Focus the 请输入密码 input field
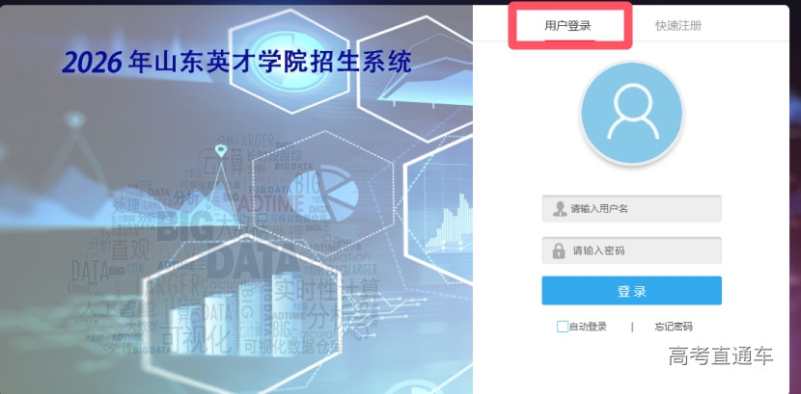 pyautogui.click(x=632, y=250)
